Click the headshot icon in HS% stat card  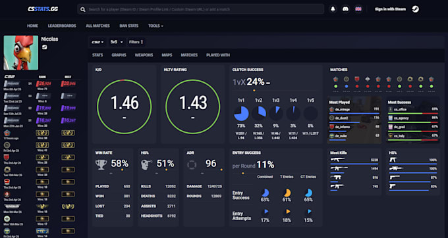(146, 164)
